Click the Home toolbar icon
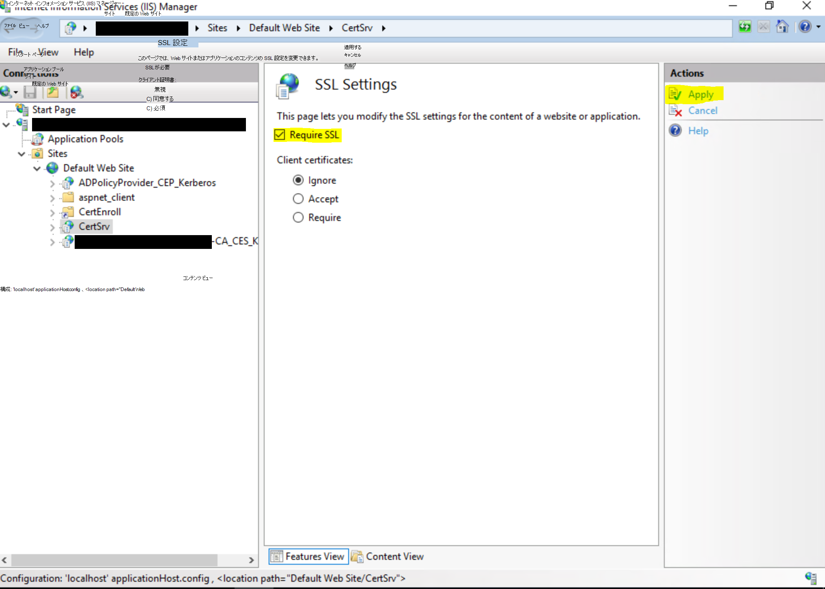The height and width of the screenshot is (589, 825). [x=782, y=27]
